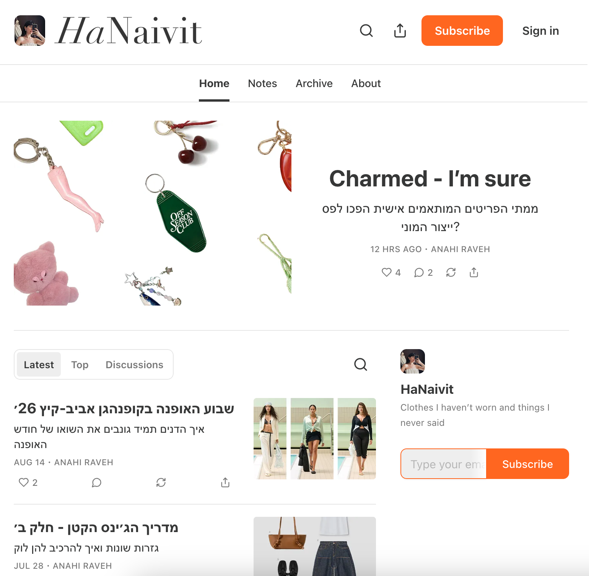Viewport: 589px width, 576px height.
Task: Restack the Aug 14 post
Action: click(x=161, y=482)
